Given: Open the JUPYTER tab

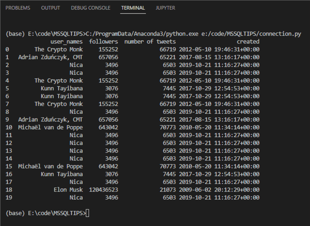Looking at the screenshot, I should (165, 8).
